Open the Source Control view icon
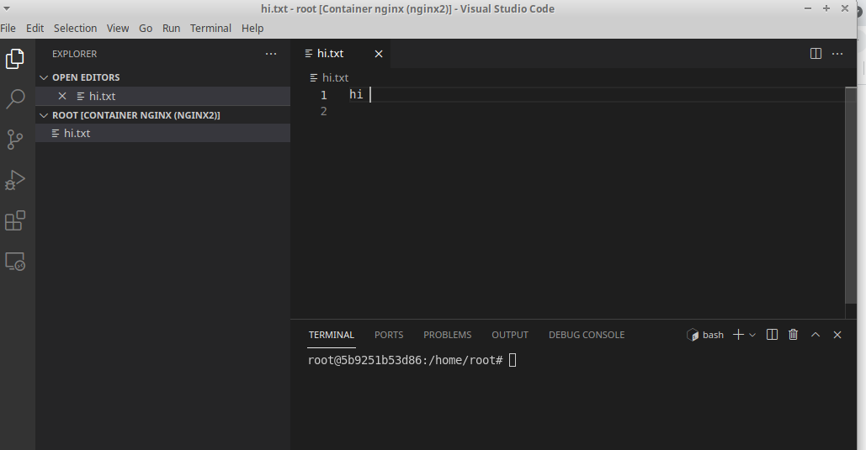 [x=15, y=140]
